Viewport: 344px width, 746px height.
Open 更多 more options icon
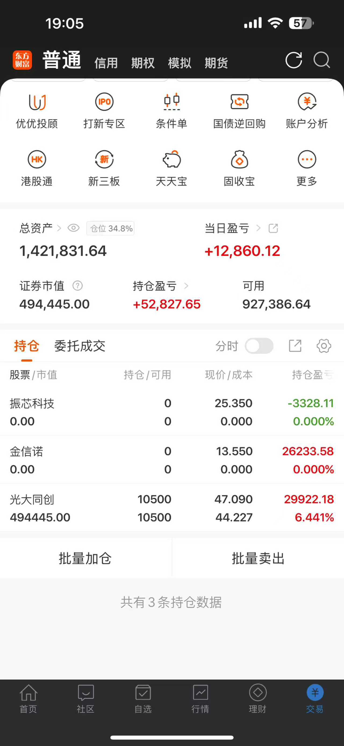pos(307,160)
